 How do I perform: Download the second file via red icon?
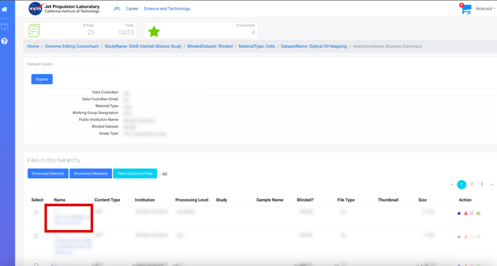coord(465,237)
